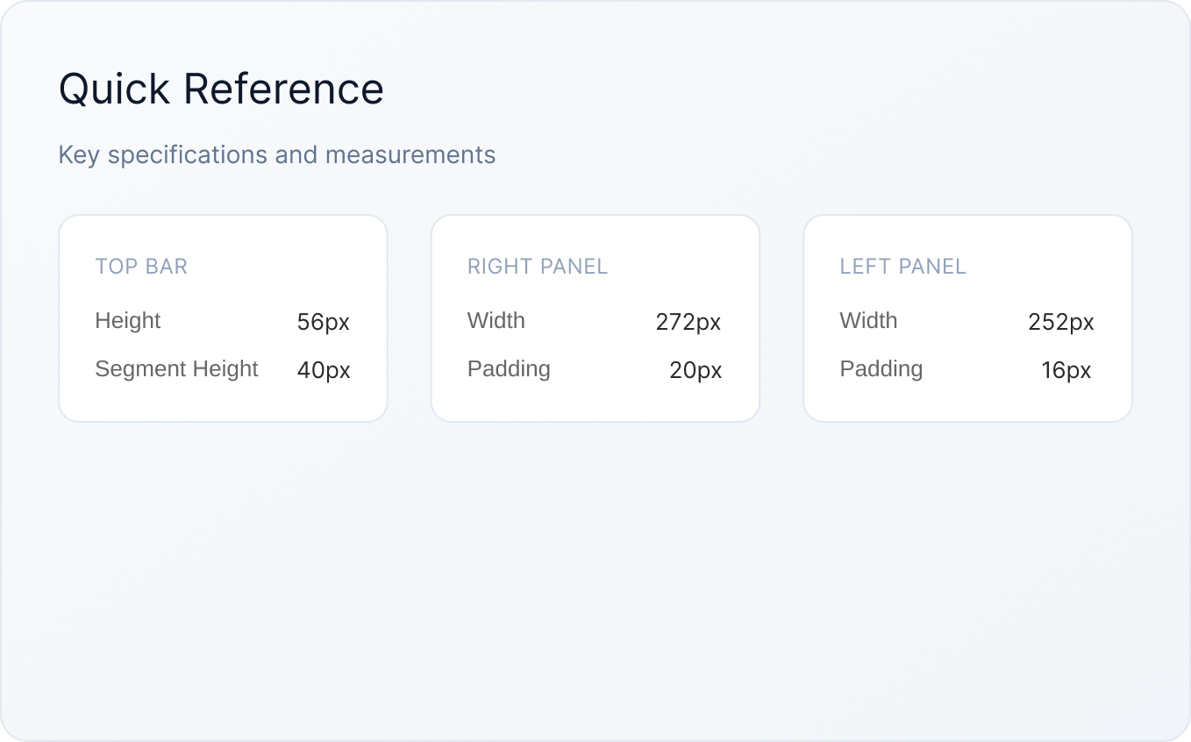This screenshot has height=742, width=1191.
Task: Click the Height label in Top Bar card
Action: [128, 321]
